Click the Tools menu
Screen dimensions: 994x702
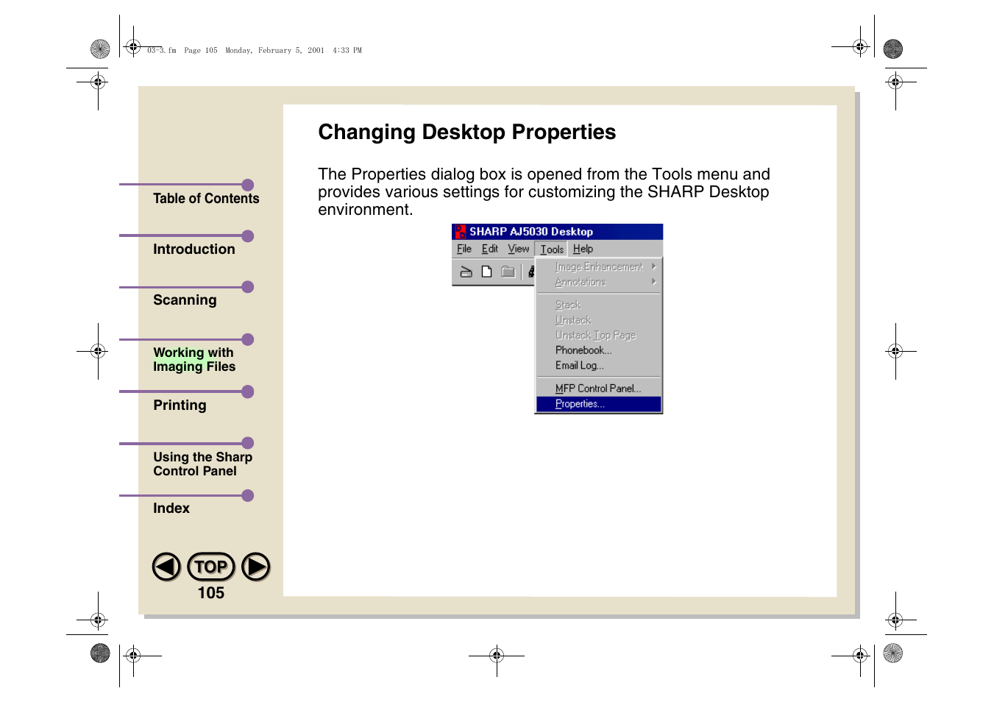[552, 249]
